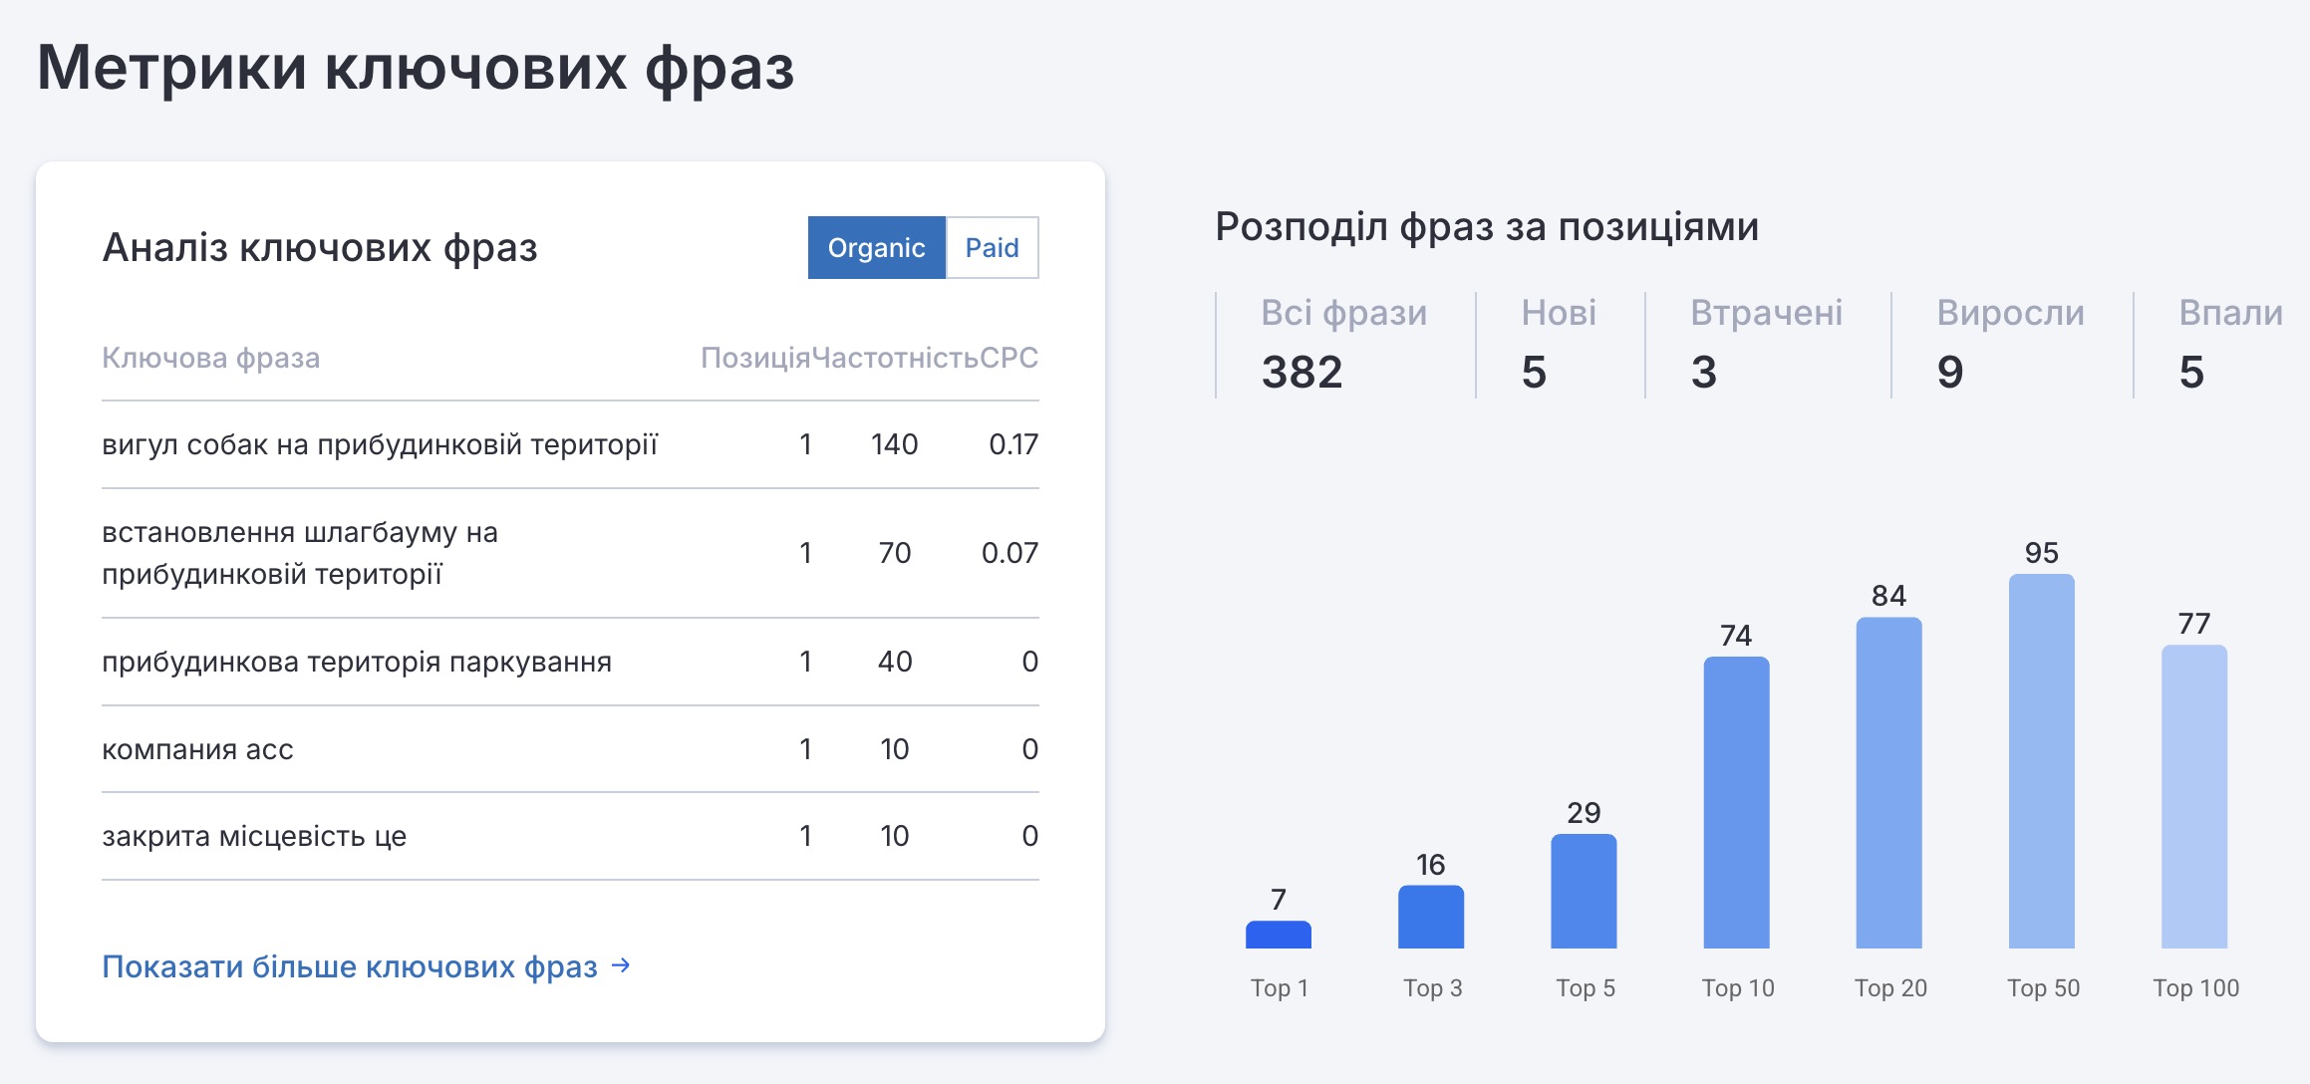This screenshot has height=1084, width=2310.
Task: Click arrow icon next to show more link
Action: pos(621,964)
